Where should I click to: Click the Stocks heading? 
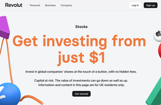pyautogui.click(x=81, y=27)
